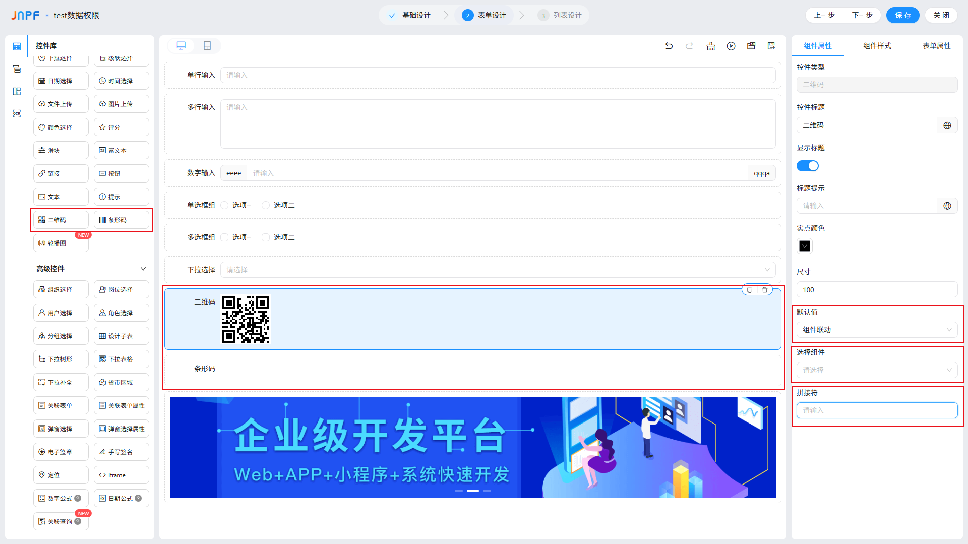
Task: Select 选项二 in the 多选框组 row
Action: 266,237
